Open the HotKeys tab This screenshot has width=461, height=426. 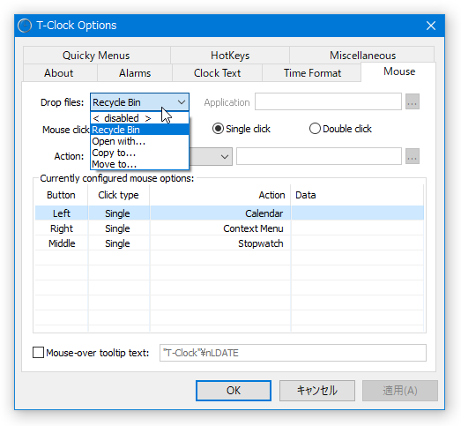pyautogui.click(x=230, y=55)
